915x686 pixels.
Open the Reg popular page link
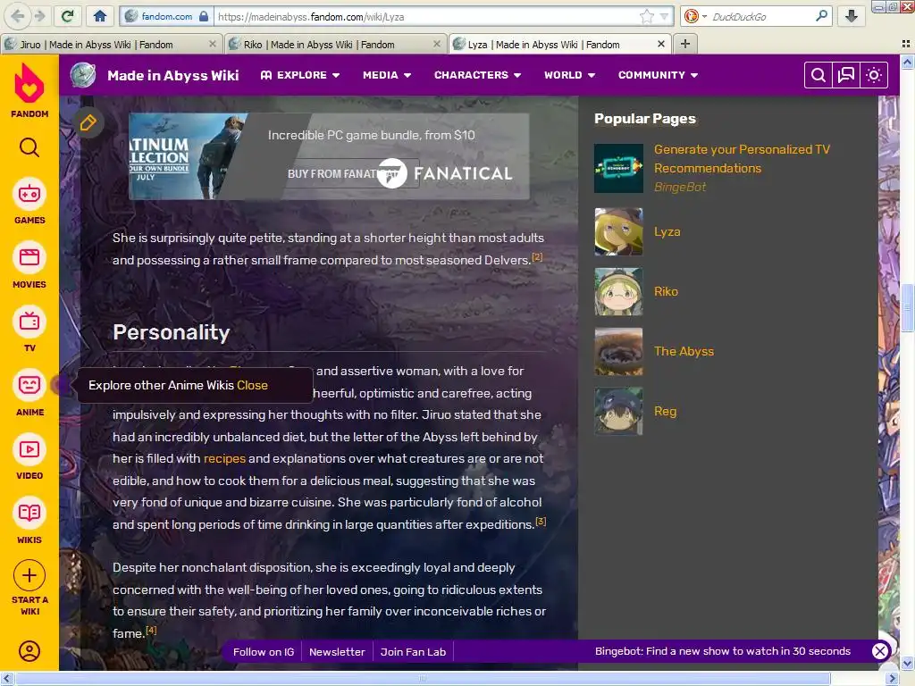tap(665, 411)
